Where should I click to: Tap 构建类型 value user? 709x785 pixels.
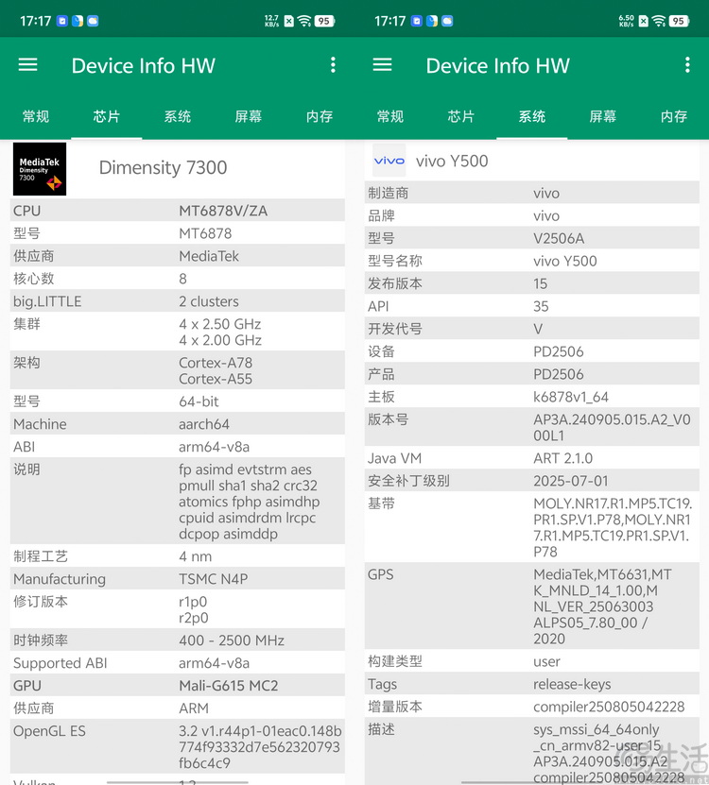546,661
